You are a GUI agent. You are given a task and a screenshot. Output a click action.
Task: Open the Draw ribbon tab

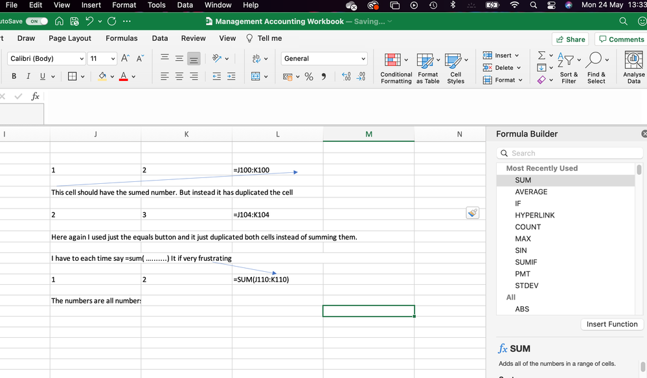coord(26,38)
